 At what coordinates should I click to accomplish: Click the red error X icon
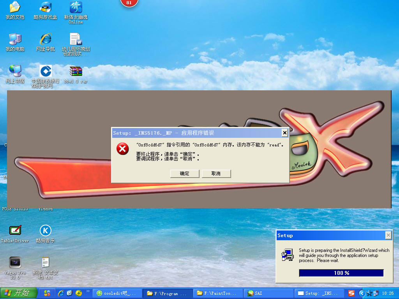[123, 149]
